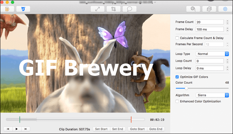Image resolution: width=233 pixels, height=134 pixels.
Task: Click the Frame Count field showing 20
Action: pyautogui.click(x=210, y=22)
